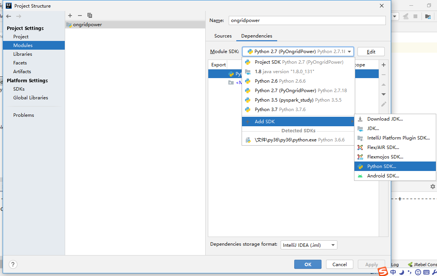Choose Download JDK... from submenu
The height and width of the screenshot is (276, 437).
(395, 119)
